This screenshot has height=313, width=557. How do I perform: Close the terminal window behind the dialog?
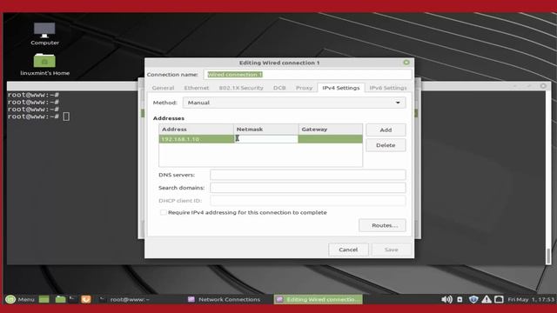click(x=543, y=86)
